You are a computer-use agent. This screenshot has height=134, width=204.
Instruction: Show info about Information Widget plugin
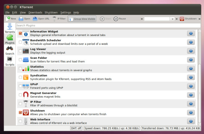point(191,33)
